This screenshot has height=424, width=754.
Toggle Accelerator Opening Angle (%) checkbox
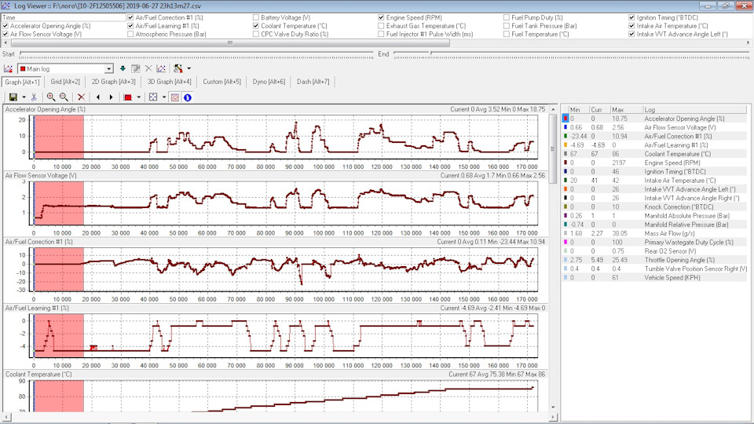[x=5, y=26]
